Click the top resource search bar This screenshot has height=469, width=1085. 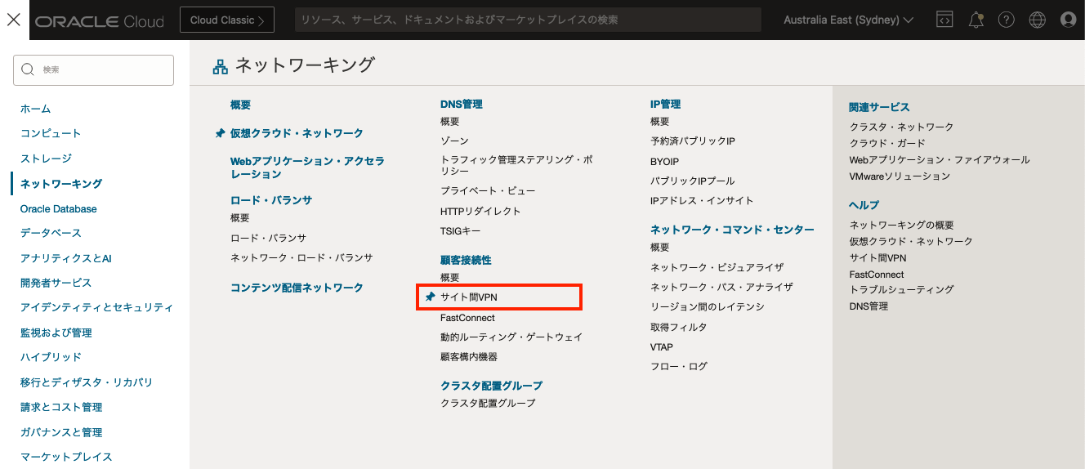tap(528, 20)
